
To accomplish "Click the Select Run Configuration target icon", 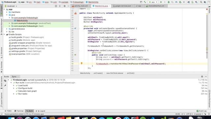I will 141,2.
